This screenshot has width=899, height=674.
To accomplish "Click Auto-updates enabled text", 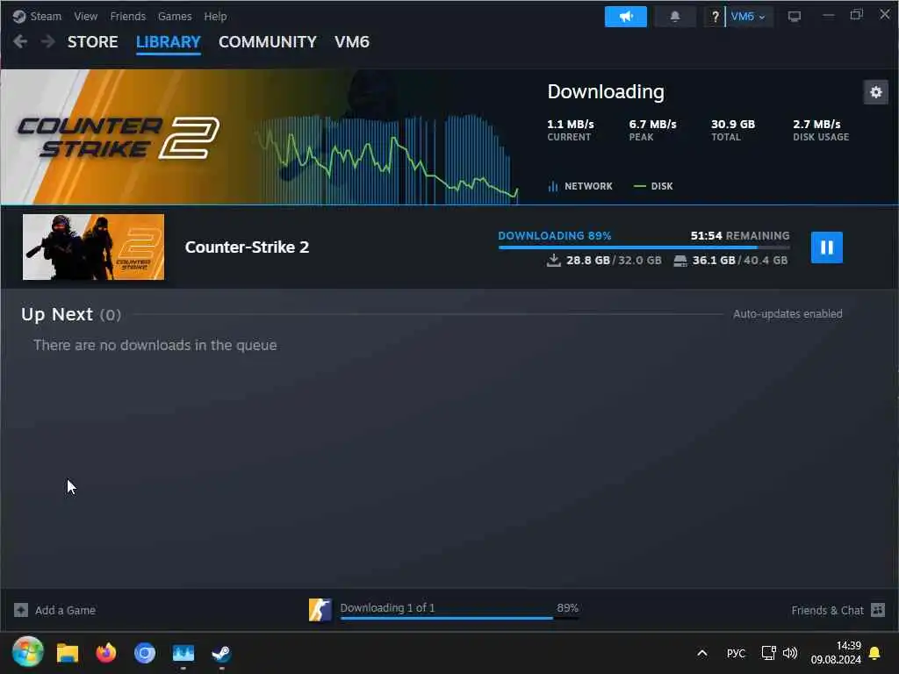I will click(788, 314).
